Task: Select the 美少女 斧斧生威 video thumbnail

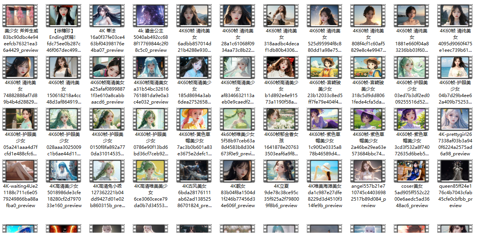Action: [21, 15]
